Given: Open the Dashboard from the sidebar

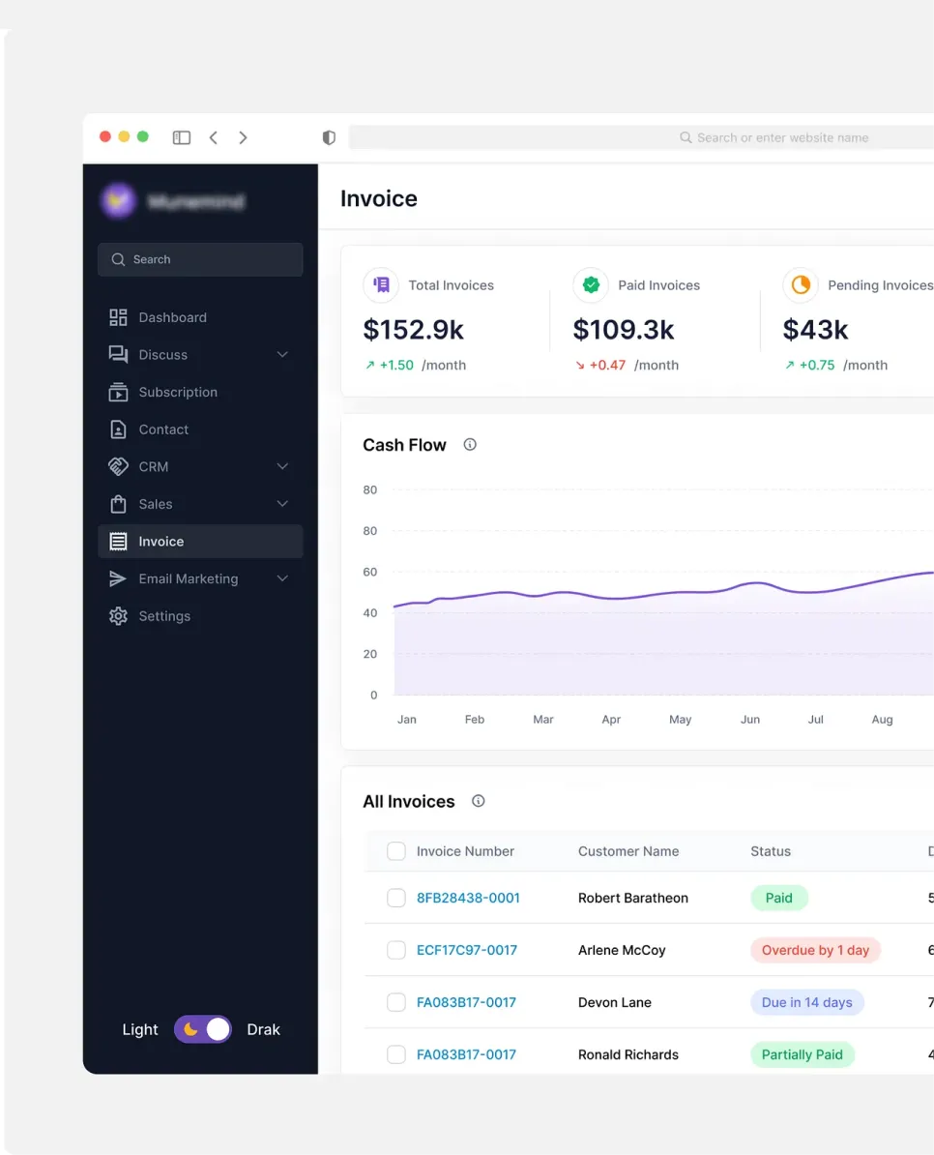Looking at the screenshot, I should (172, 317).
